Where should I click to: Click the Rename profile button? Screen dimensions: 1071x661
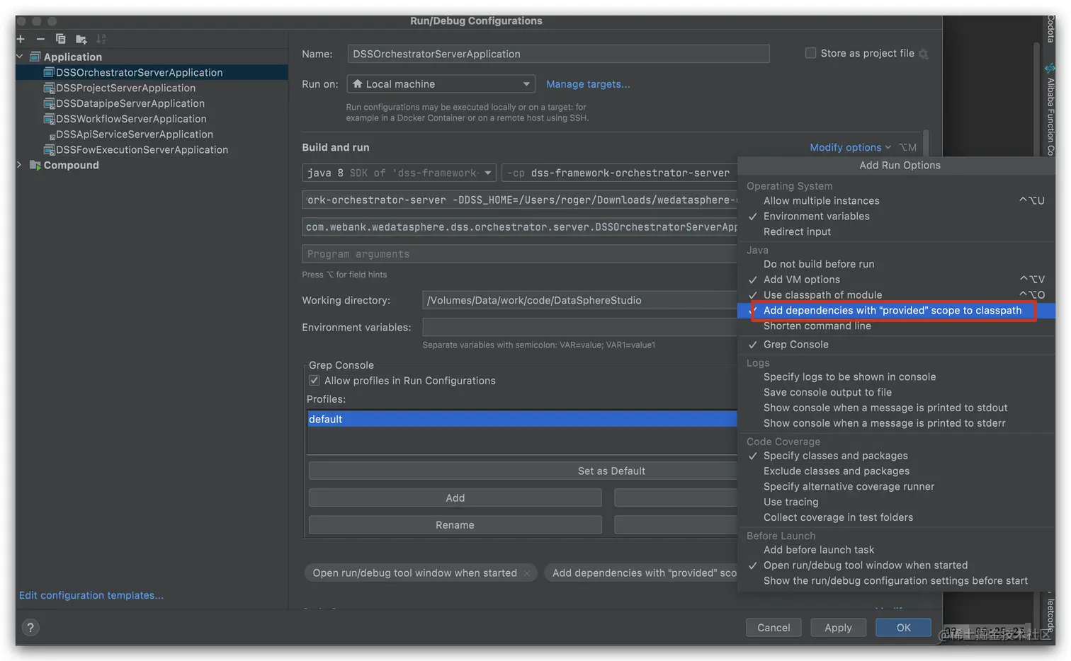coord(455,525)
